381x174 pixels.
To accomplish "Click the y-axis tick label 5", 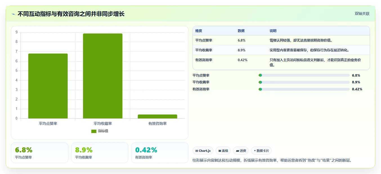I will (x=16, y=70).
